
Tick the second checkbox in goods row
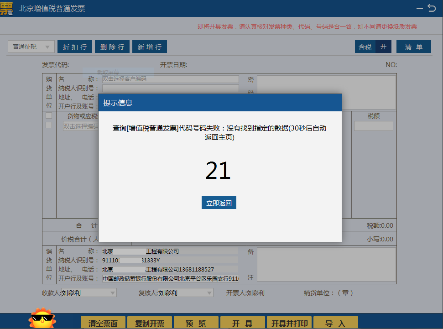tap(49, 125)
